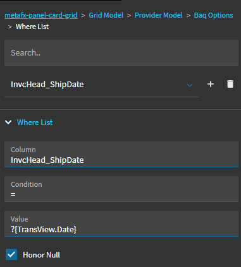
Task: Collapse the Where List section chevron
Action: tap(8, 122)
